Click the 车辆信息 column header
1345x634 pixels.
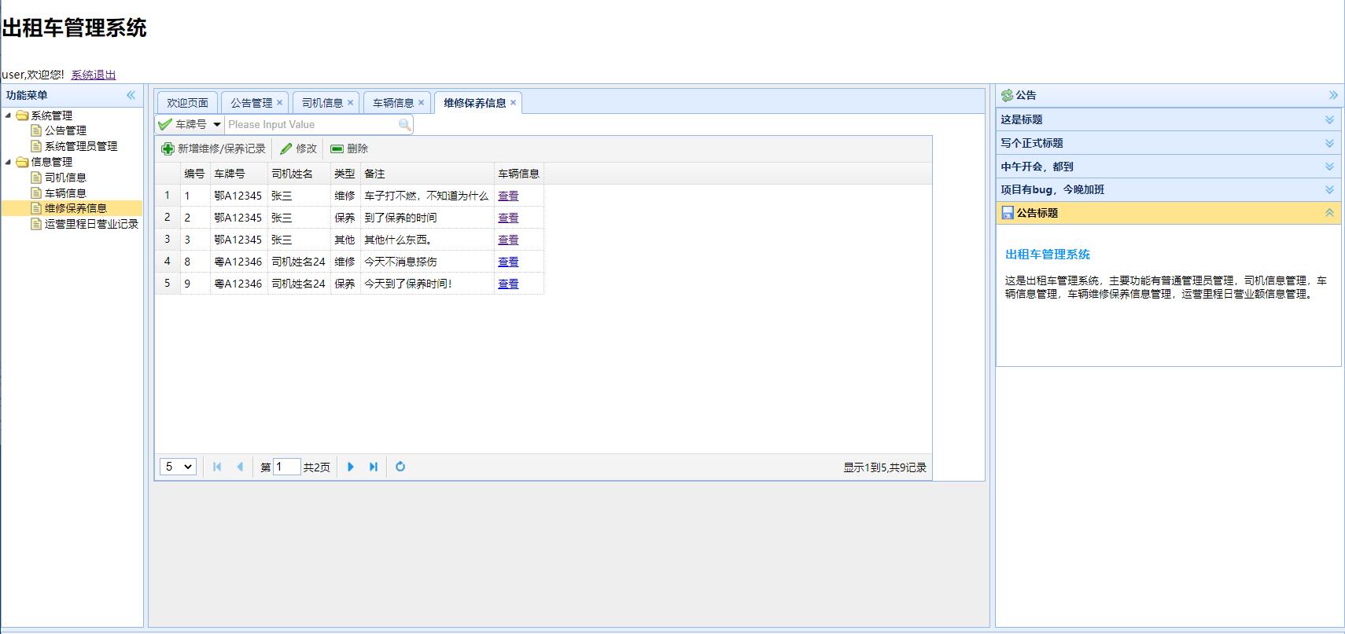pos(519,174)
